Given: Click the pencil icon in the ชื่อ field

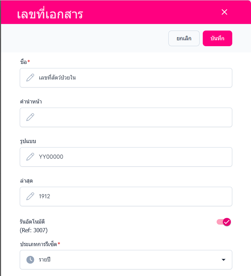Looking at the screenshot, I should pos(30,78).
